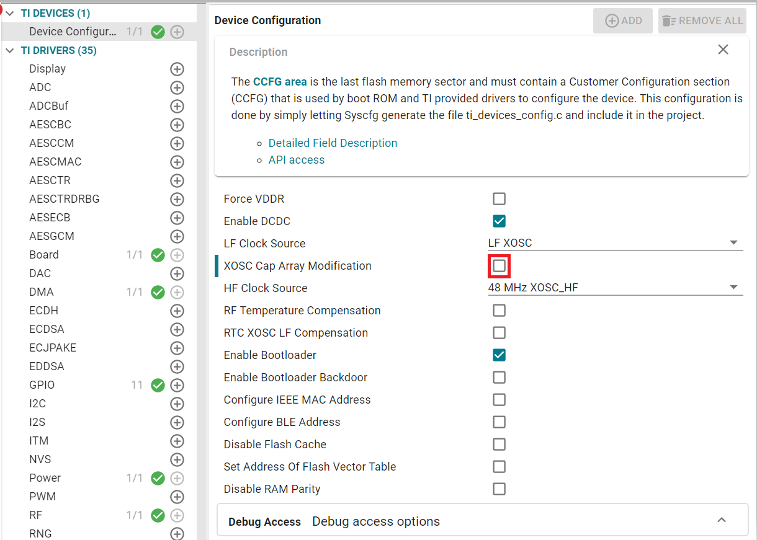The width and height of the screenshot is (757, 540).
Task: Click the REMOVE ALL button
Action: (702, 20)
